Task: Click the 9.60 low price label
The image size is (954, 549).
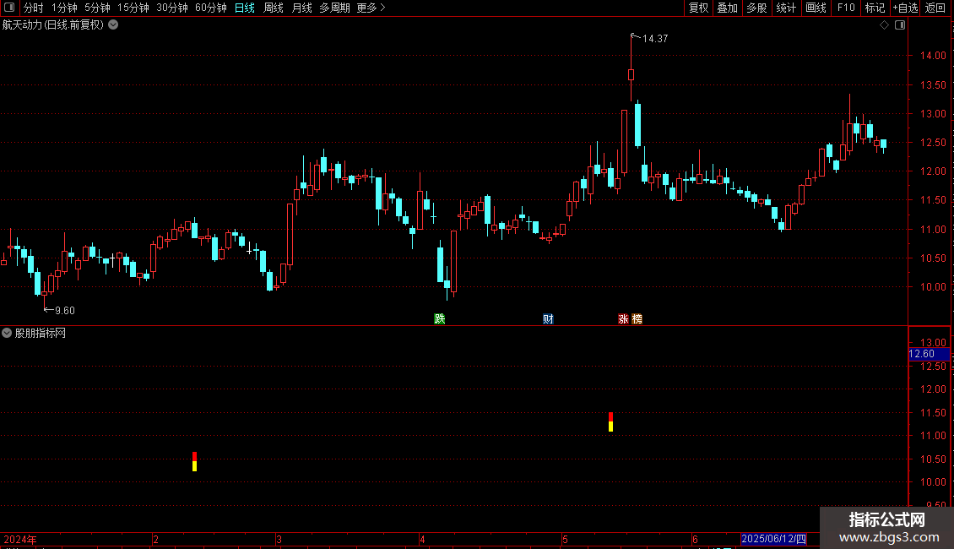Action: click(65, 311)
